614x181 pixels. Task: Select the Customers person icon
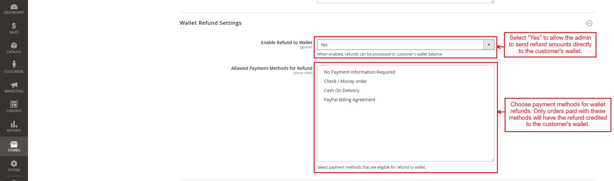[x=14, y=64]
